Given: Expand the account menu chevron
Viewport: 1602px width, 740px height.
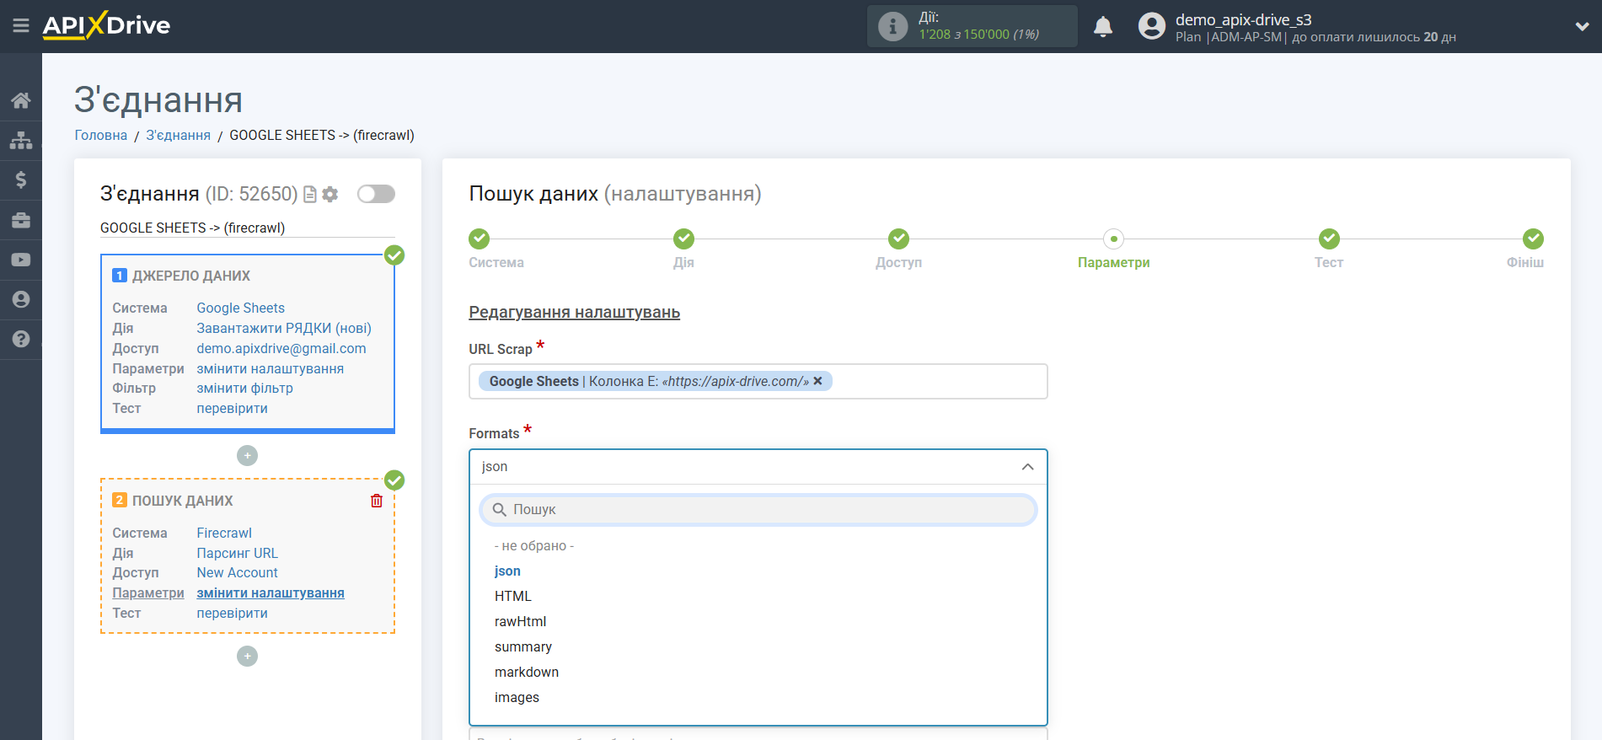Looking at the screenshot, I should point(1582,26).
